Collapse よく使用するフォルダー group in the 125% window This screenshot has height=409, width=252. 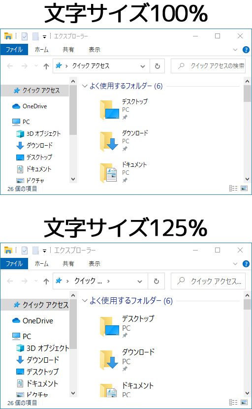point(85,301)
